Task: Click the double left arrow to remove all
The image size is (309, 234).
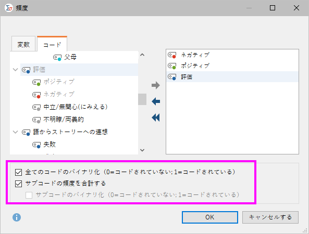Action: pyautogui.click(x=156, y=118)
